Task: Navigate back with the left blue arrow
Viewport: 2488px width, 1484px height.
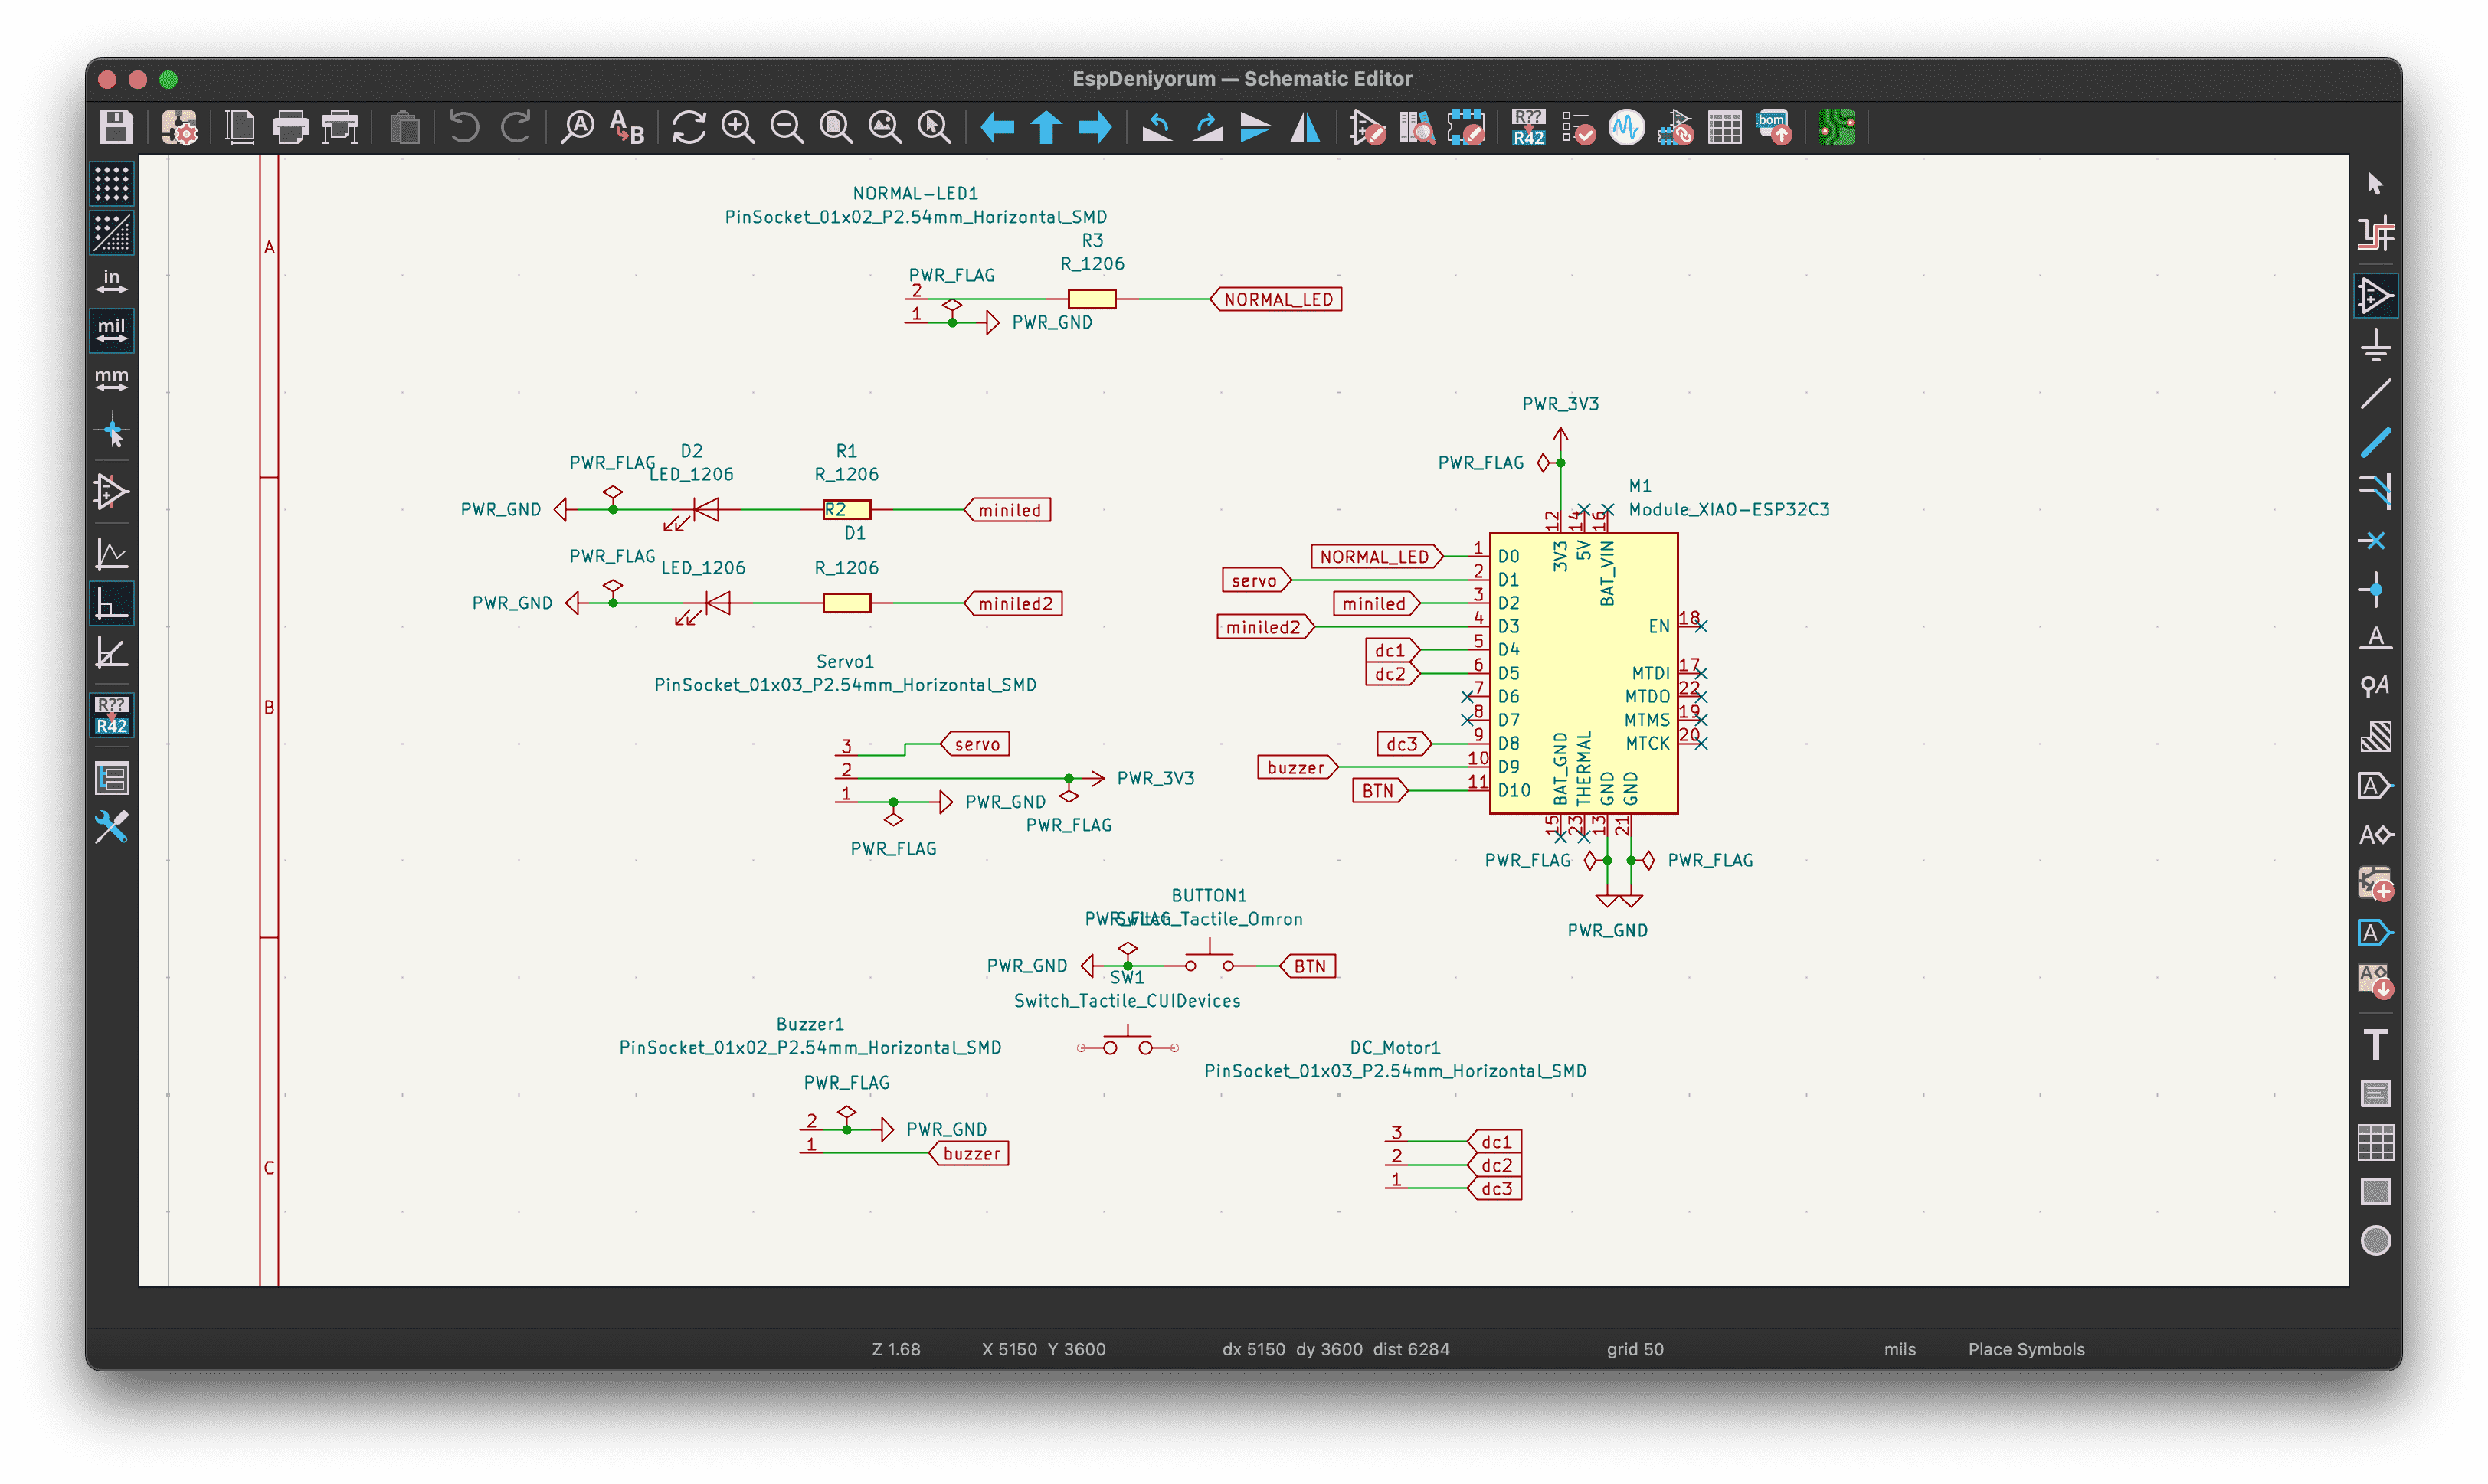Action: 997,128
